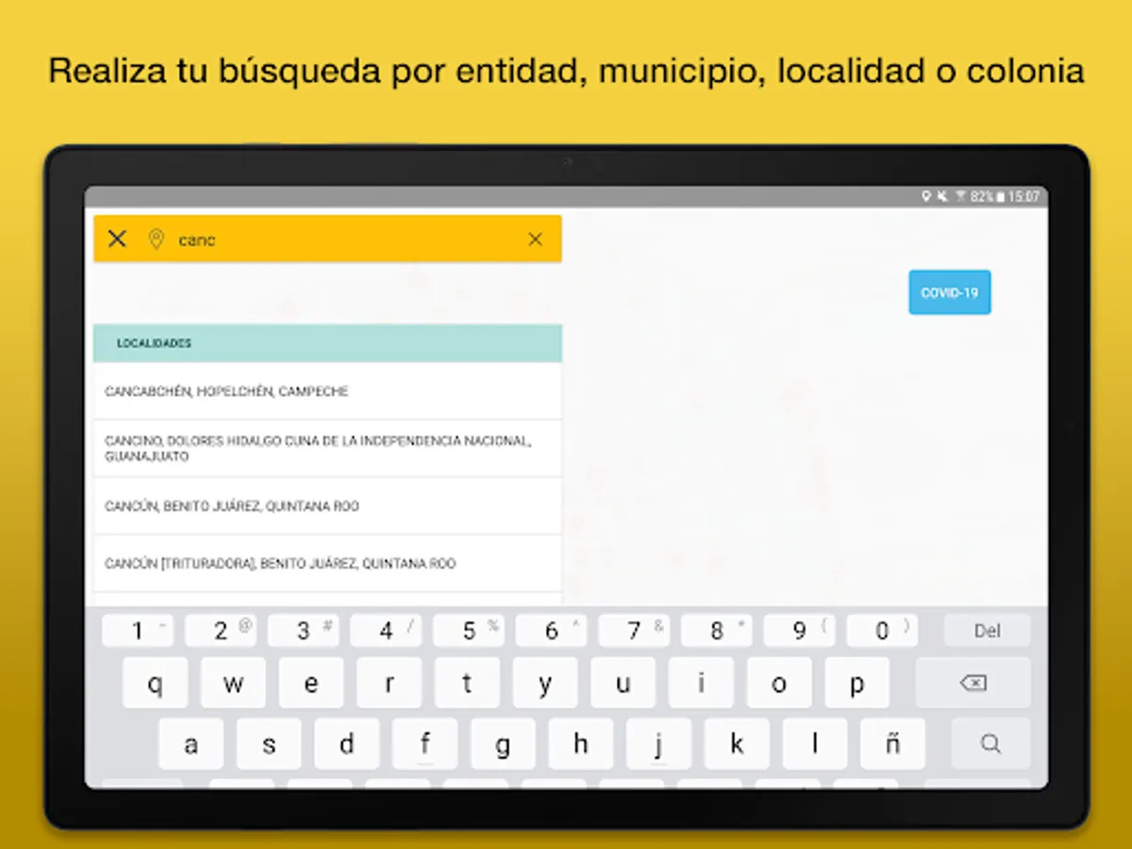Image resolution: width=1132 pixels, height=849 pixels.
Task: Select the LOCALIDADES header
Action: pyautogui.click(x=327, y=343)
